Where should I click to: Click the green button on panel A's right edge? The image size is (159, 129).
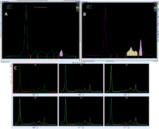(x=78, y=8)
